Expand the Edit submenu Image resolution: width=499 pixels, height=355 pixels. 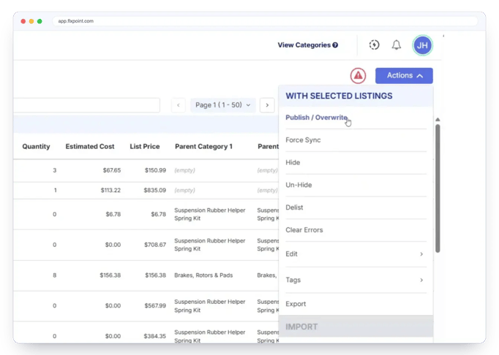[356, 254]
